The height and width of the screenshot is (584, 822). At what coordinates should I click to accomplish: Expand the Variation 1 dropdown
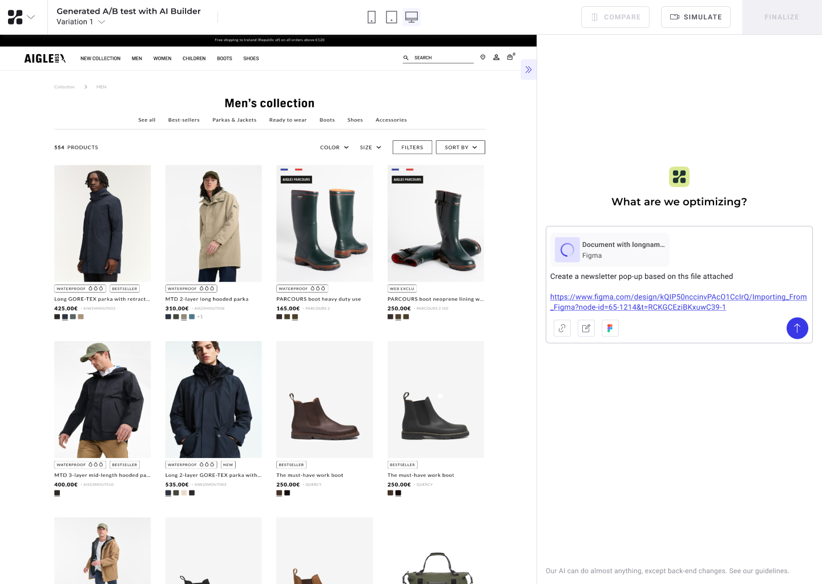(x=81, y=22)
